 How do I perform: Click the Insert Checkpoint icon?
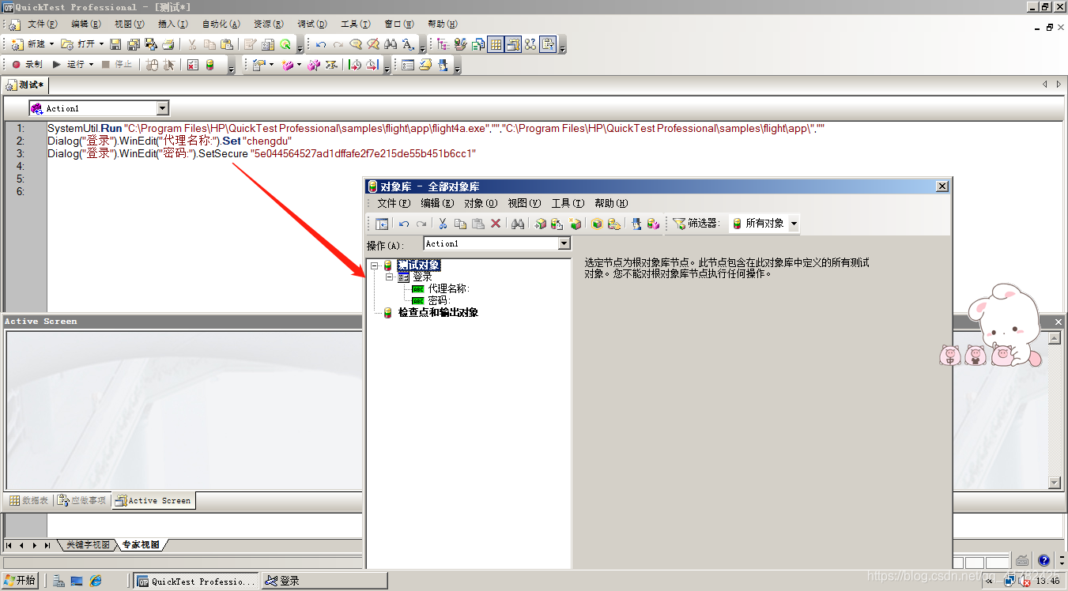point(257,64)
